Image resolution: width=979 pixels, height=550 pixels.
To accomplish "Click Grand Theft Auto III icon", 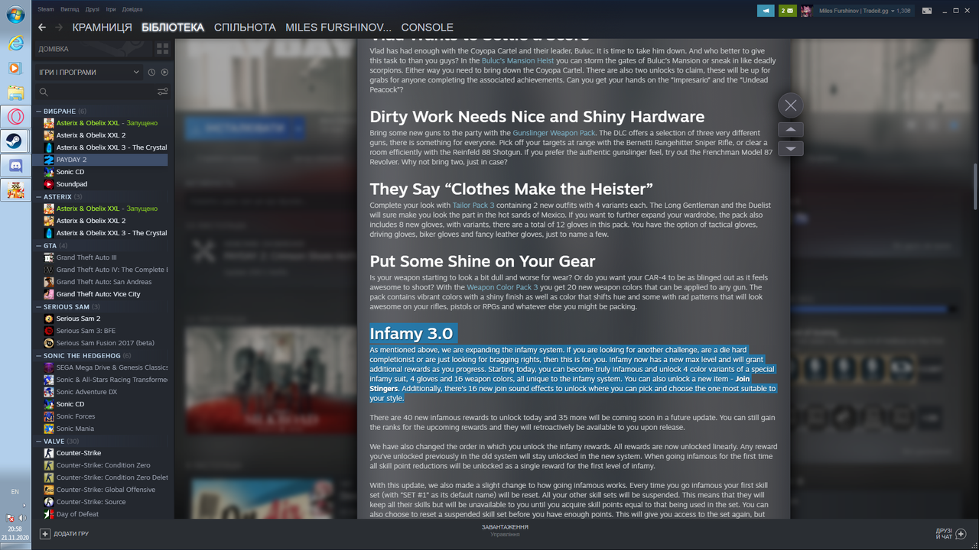I will [x=49, y=257].
